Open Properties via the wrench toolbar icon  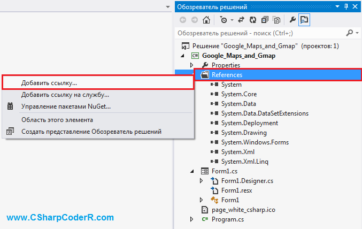coord(292,20)
